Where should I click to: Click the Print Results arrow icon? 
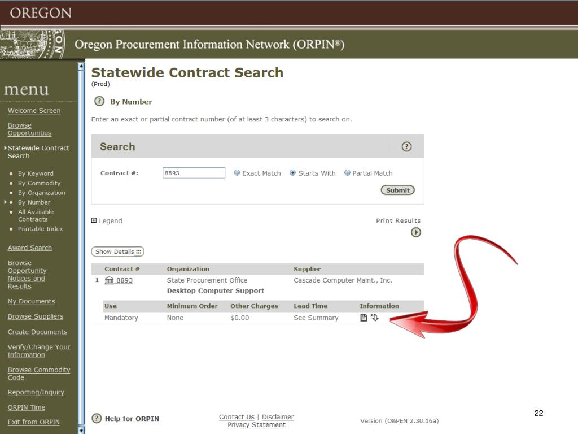point(416,232)
